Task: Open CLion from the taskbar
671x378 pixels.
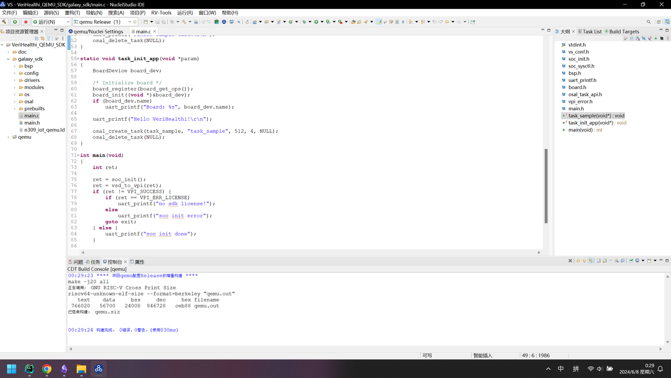Action: (29, 369)
